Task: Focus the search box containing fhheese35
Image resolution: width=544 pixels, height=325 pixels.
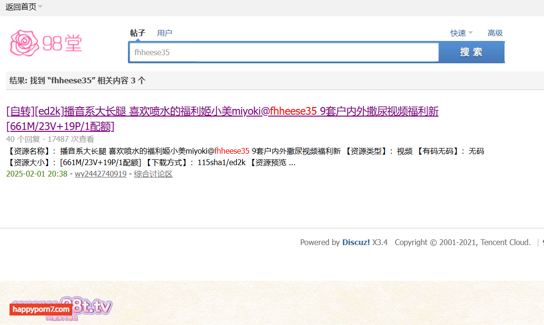Action: pyautogui.click(x=284, y=52)
